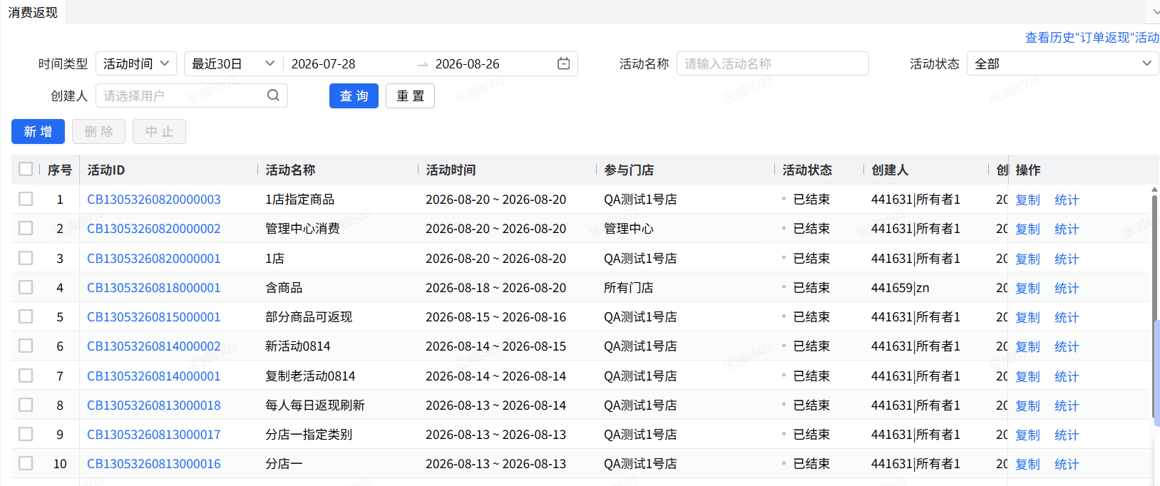The width and height of the screenshot is (1160, 486).
Task: Click the 活动ID column header
Action: click(x=106, y=170)
